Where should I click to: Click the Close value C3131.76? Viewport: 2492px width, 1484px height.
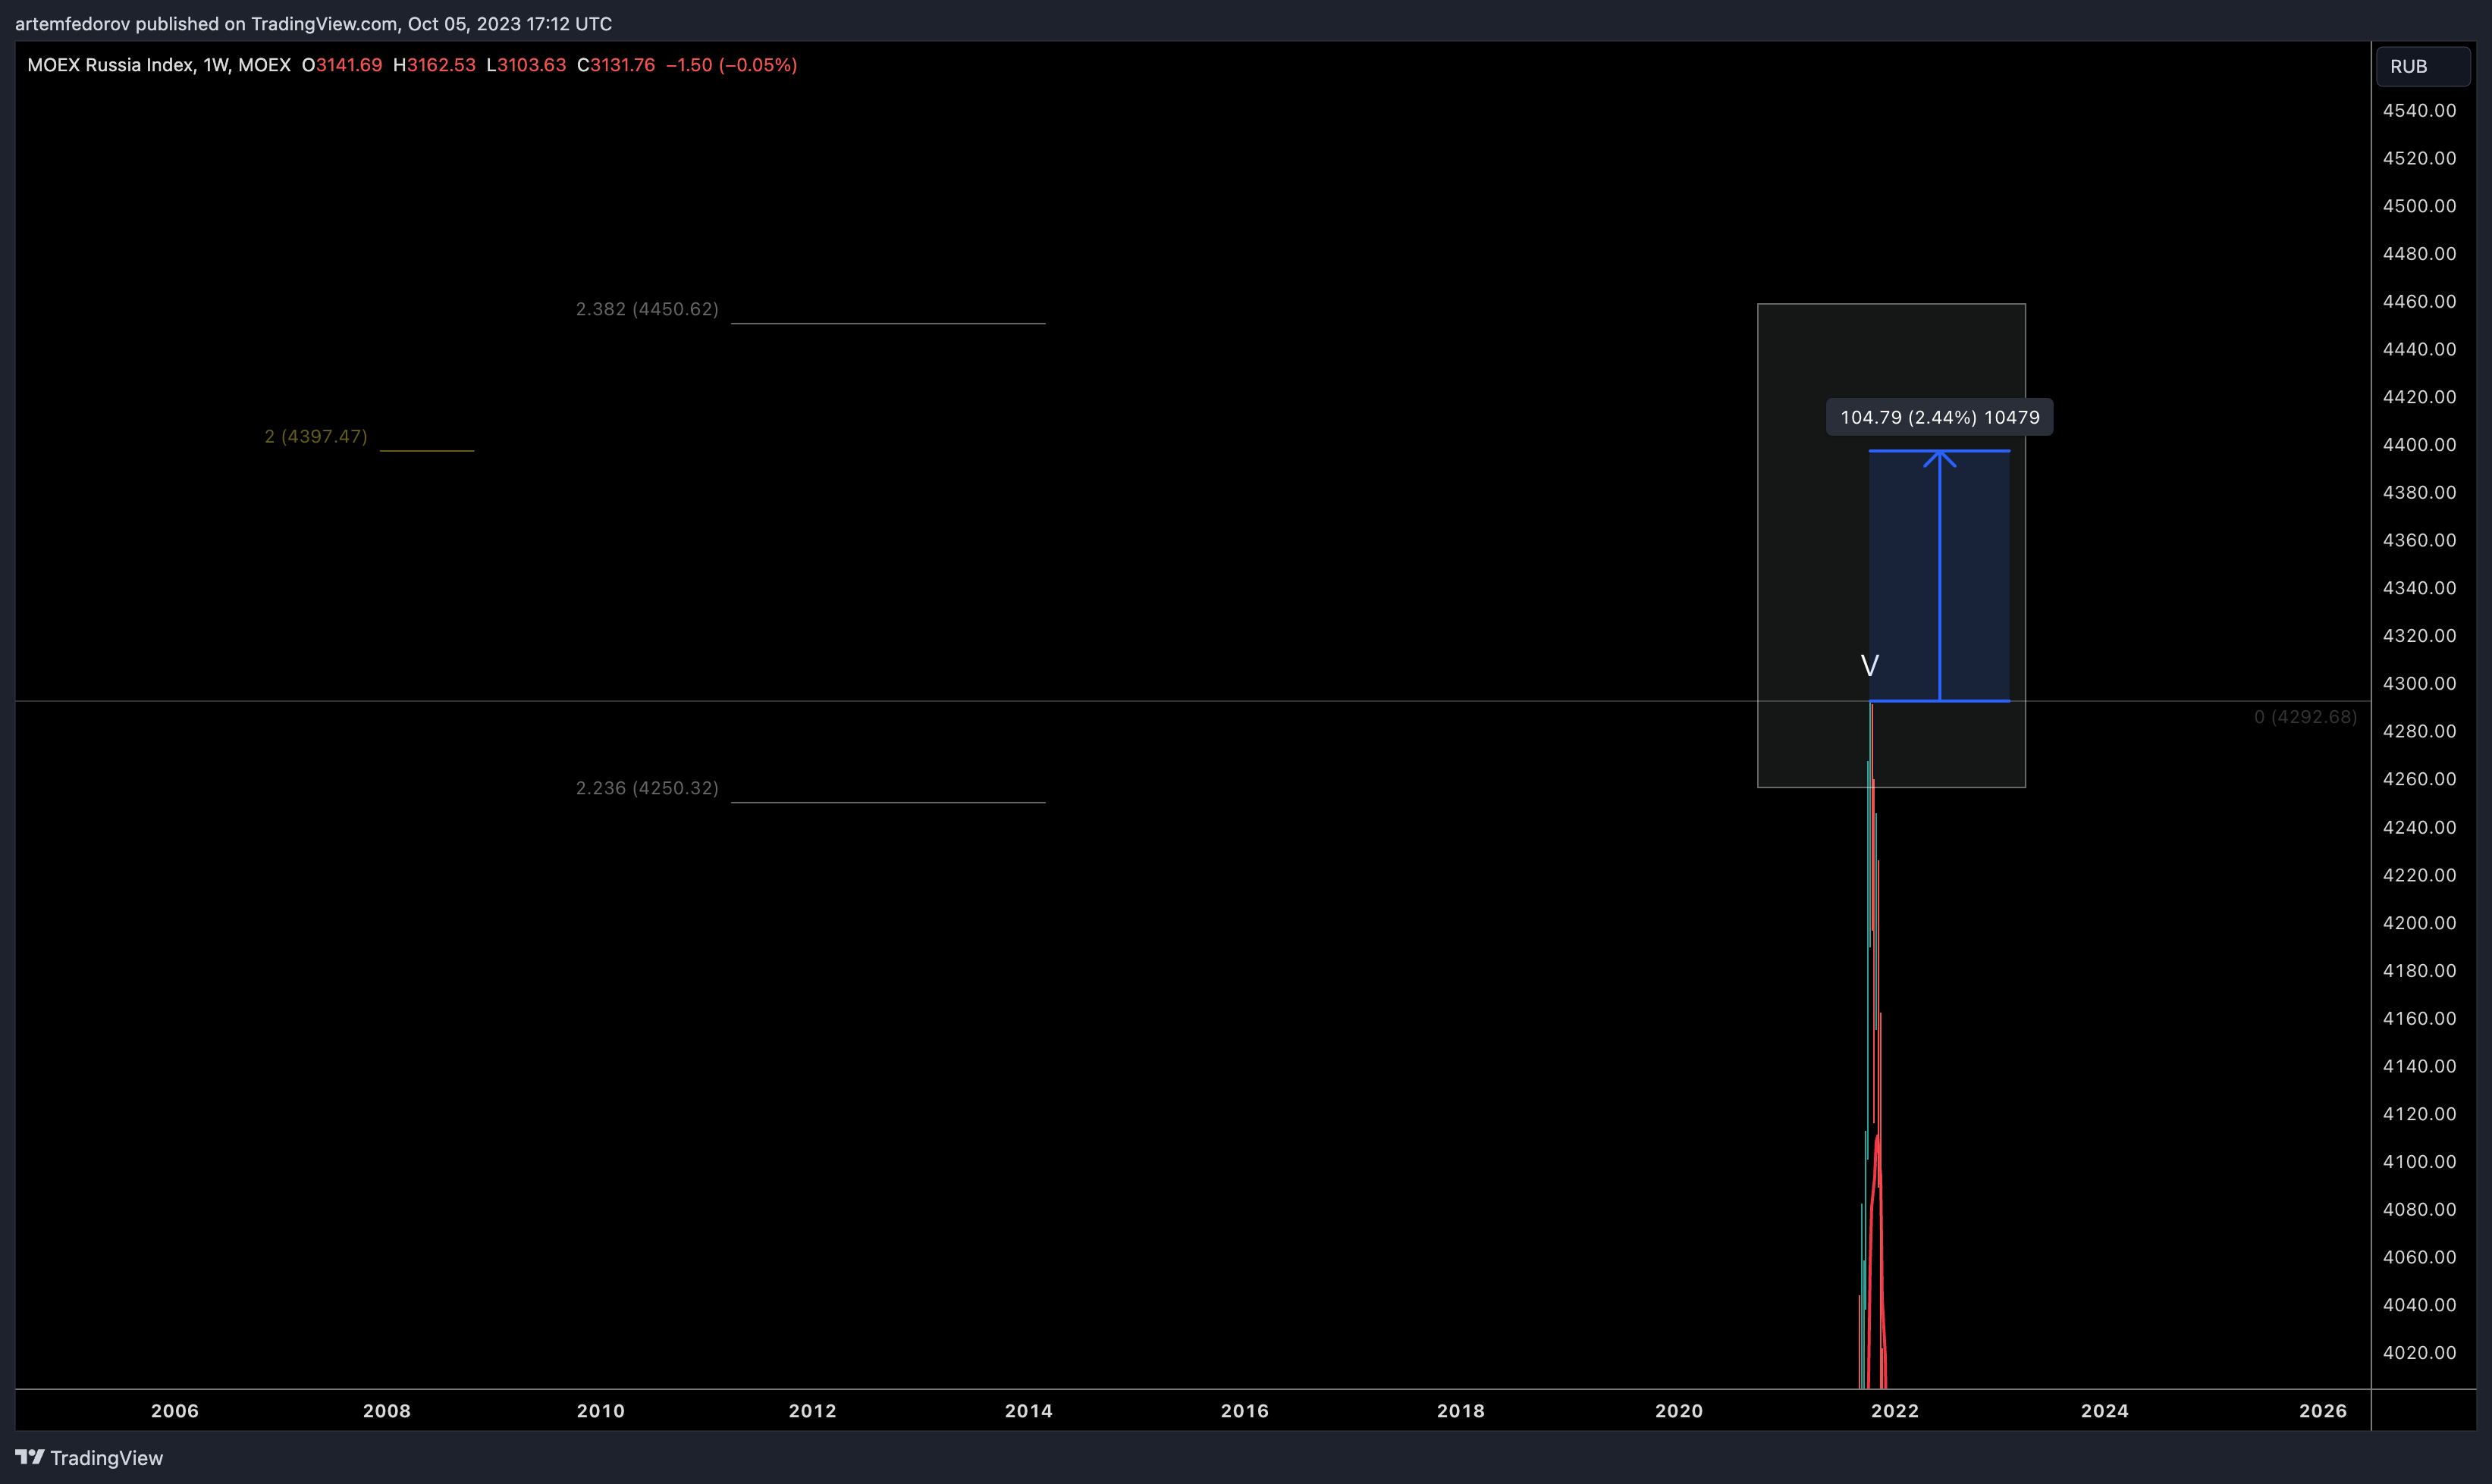617,65
